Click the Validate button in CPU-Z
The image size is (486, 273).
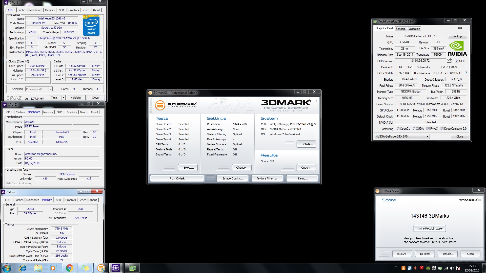click(x=76, y=98)
